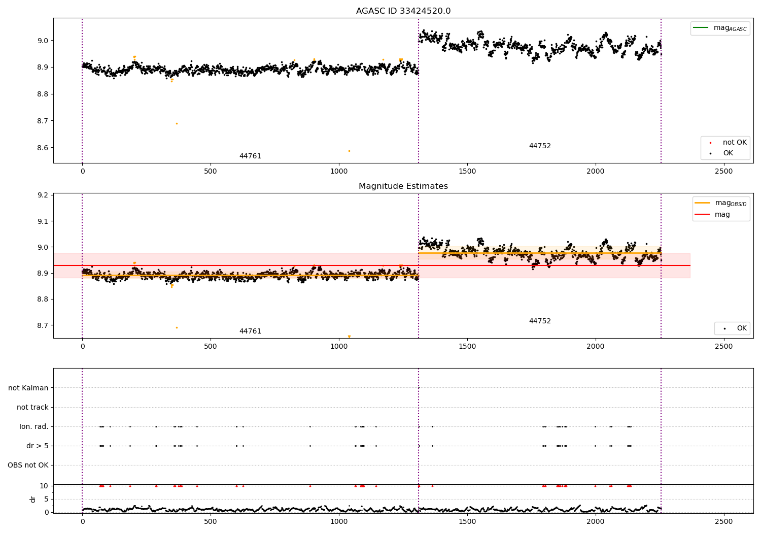The width and height of the screenshot is (761, 533).
Task: Click the orange outlier near 8.59 in top plot
Action: pyautogui.click(x=349, y=151)
